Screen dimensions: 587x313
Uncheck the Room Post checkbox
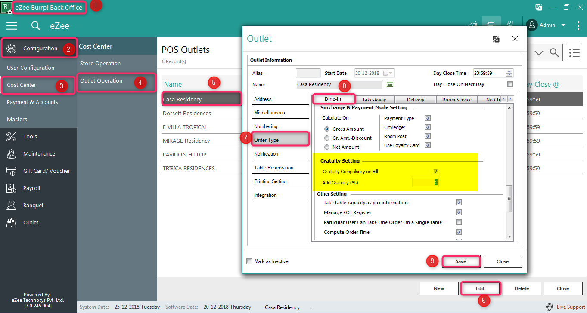click(x=428, y=136)
